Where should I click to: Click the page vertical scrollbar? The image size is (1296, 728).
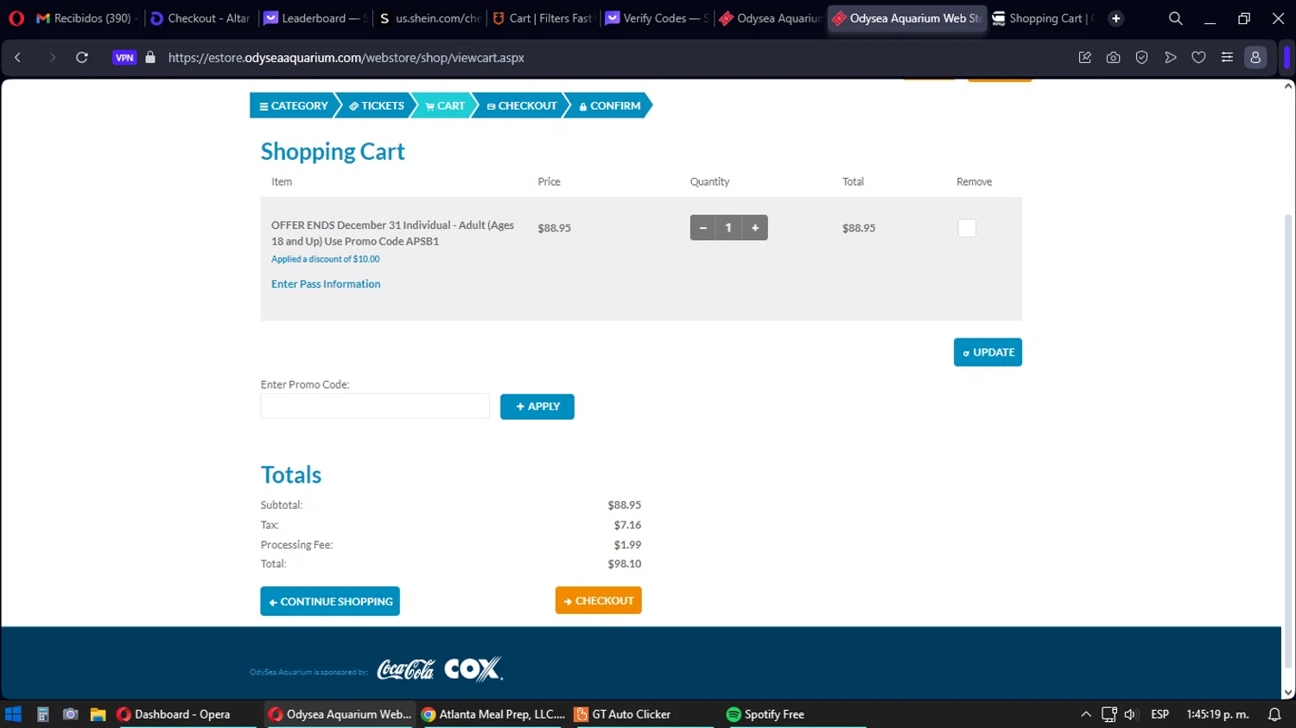[1288, 440]
